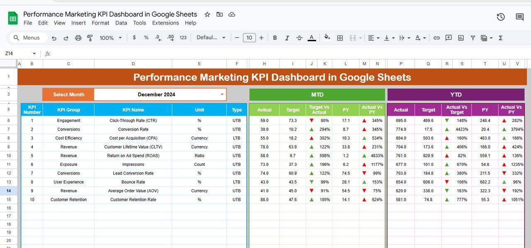Viewport: 531px width, 248px height.
Task: Open the zoom level dropdown
Action: point(111,38)
